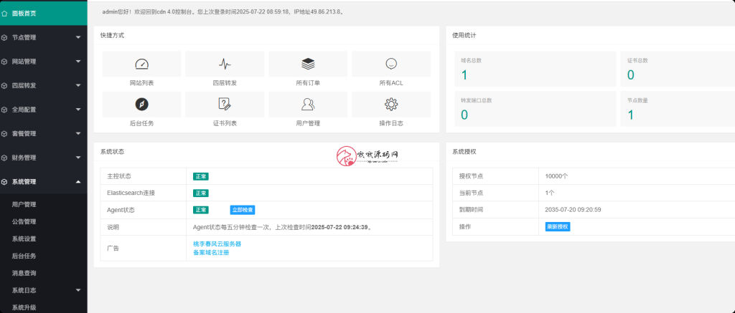Expand the 套餐管理 sidebar arrow
Viewport: 735px width, 313px height.
pyautogui.click(x=78, y=133)
